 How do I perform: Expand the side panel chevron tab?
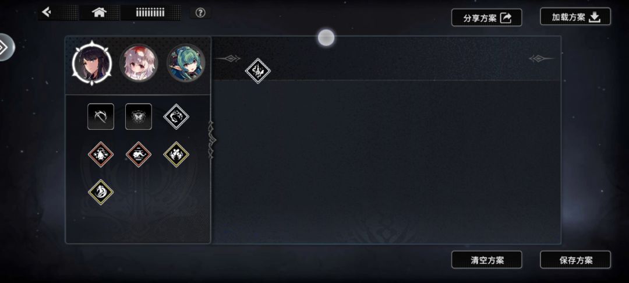tap(6, 47)
